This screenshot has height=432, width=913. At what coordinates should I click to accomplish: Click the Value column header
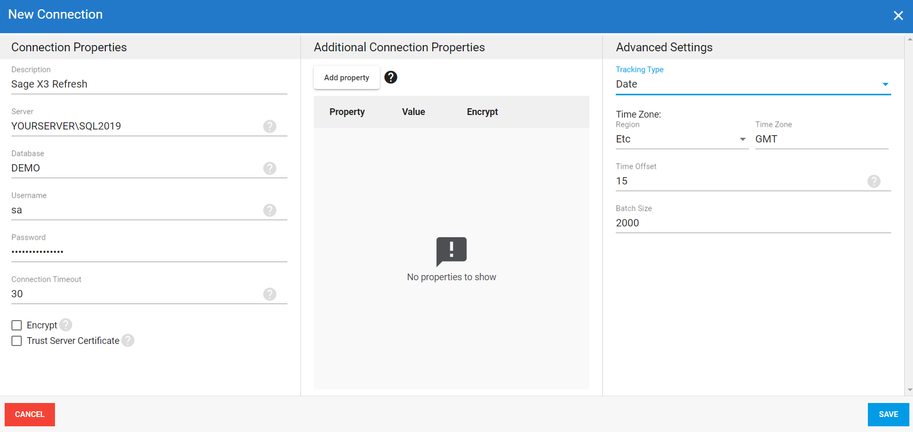[413, 112]
